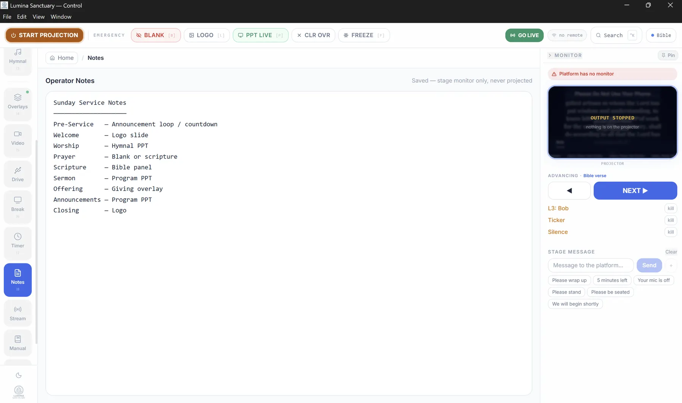Toggle dark mode moon icon
Image resolution: width=682 pixels, height=403 pixels.
pos(19,375)
